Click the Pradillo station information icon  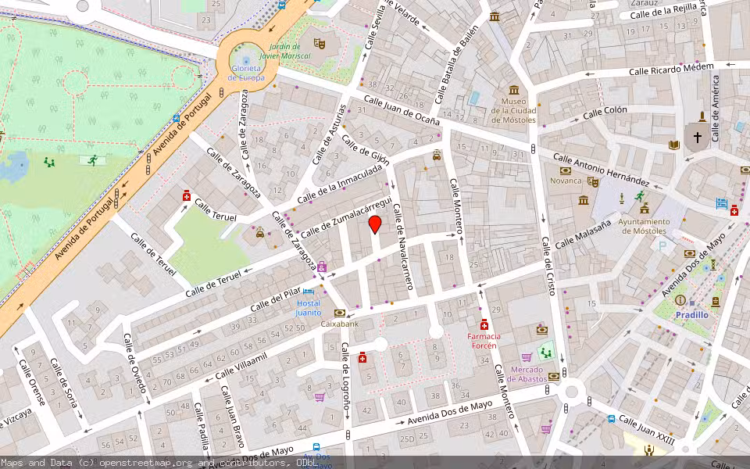680,300
